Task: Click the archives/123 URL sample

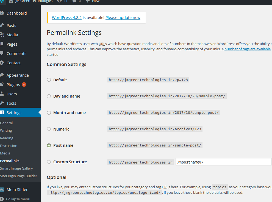Action: pos(155,129)
